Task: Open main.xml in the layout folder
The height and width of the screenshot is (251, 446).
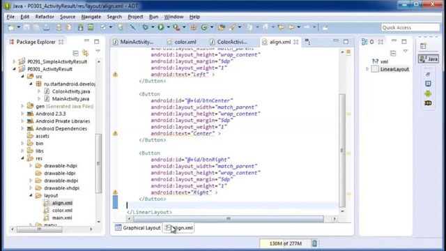Action: [62, 218]
